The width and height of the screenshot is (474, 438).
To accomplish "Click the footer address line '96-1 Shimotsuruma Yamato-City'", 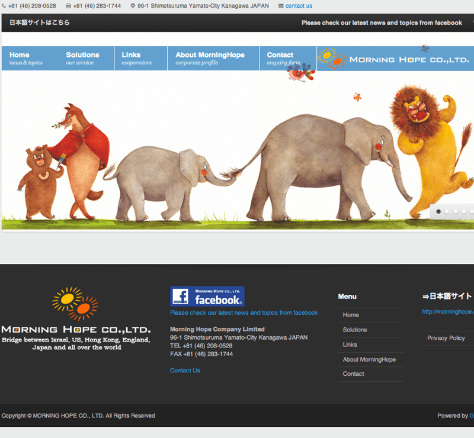I will point(239,337).
